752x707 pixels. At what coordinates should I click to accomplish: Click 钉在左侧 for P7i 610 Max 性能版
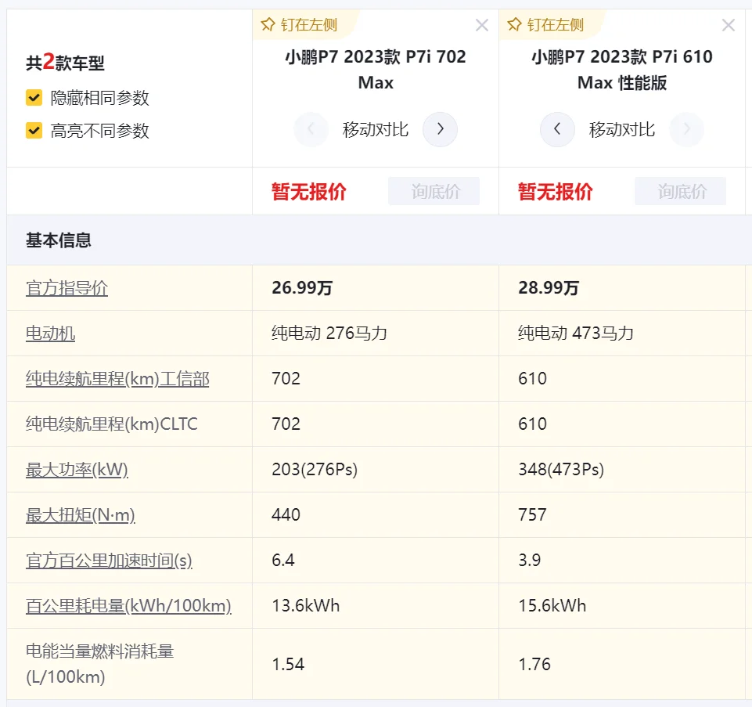coord(556,24)
